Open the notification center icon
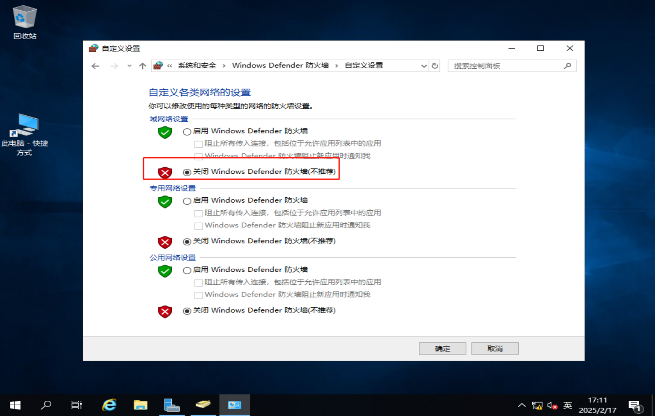The height and width of the screenshot is (416, 655). pos(635,406)
